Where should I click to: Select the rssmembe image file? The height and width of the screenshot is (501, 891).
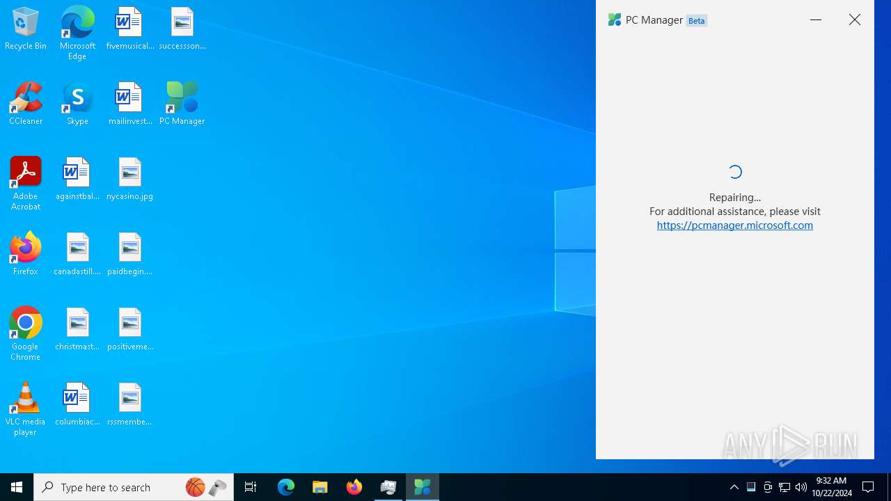(x=129, y=404)
